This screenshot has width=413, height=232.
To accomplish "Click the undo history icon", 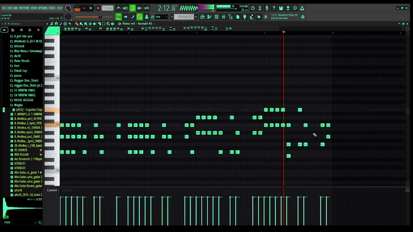I will [x=253, y=8].
